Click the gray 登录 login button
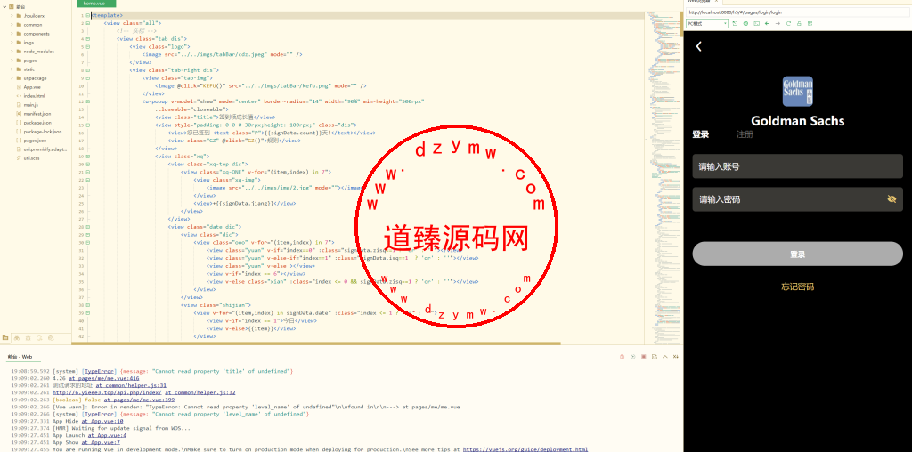 point(797,254)
